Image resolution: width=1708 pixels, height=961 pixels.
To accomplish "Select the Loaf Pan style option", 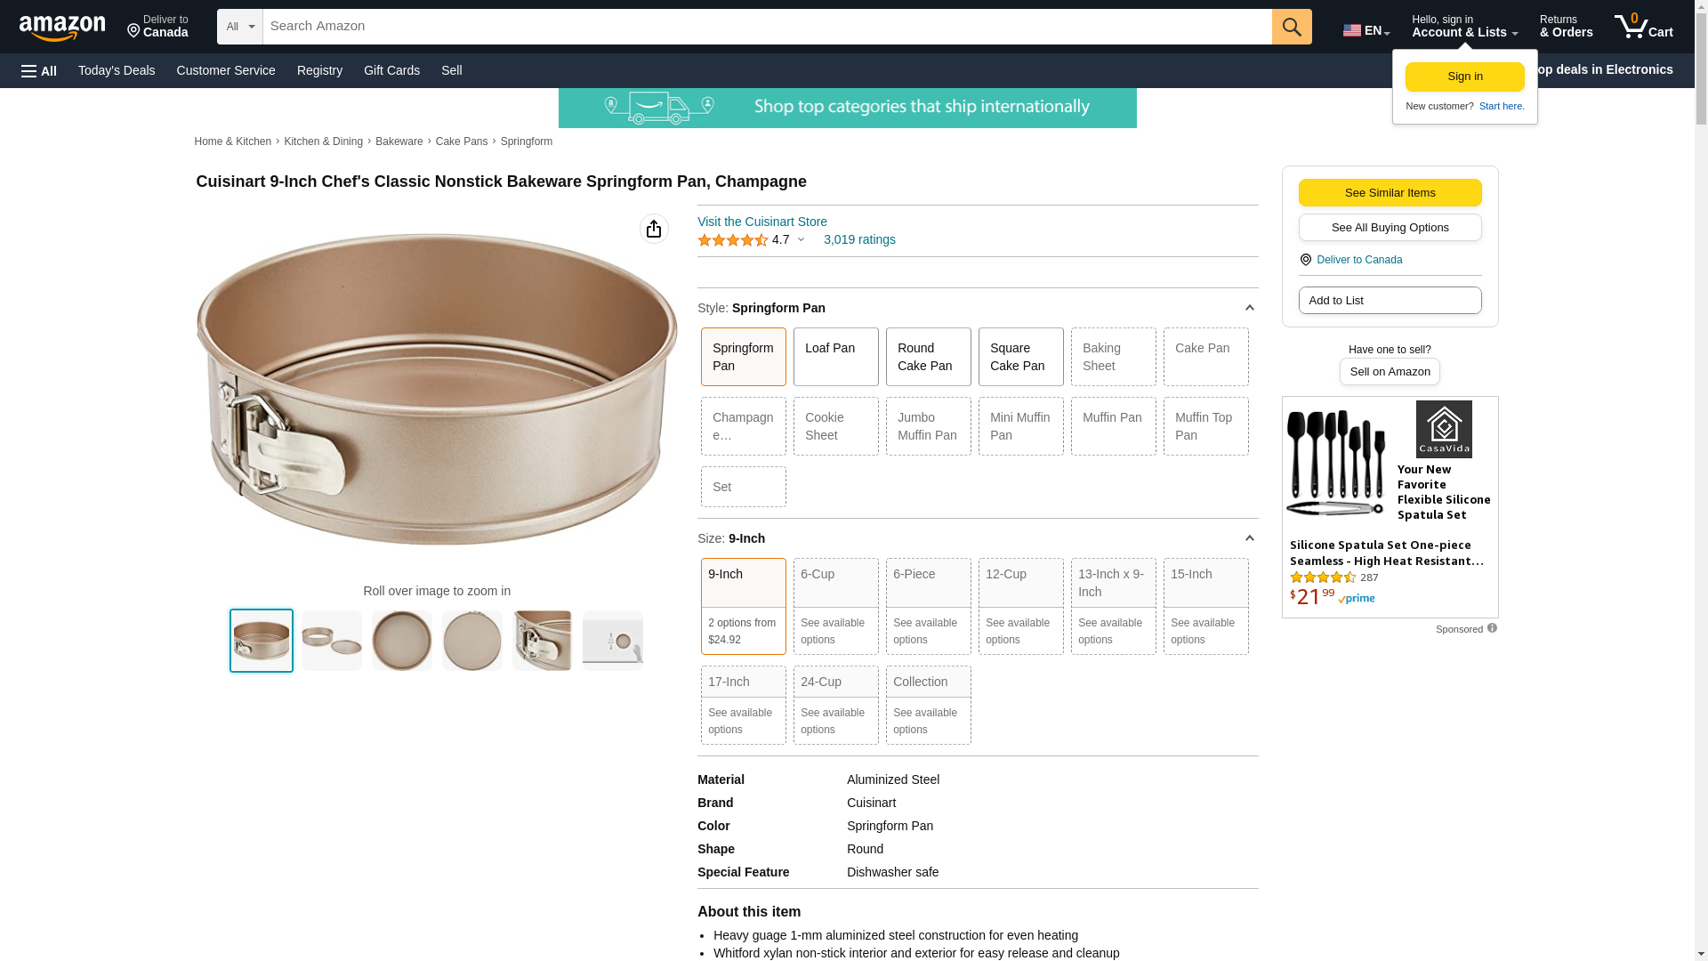I will [x=835, y=357].
